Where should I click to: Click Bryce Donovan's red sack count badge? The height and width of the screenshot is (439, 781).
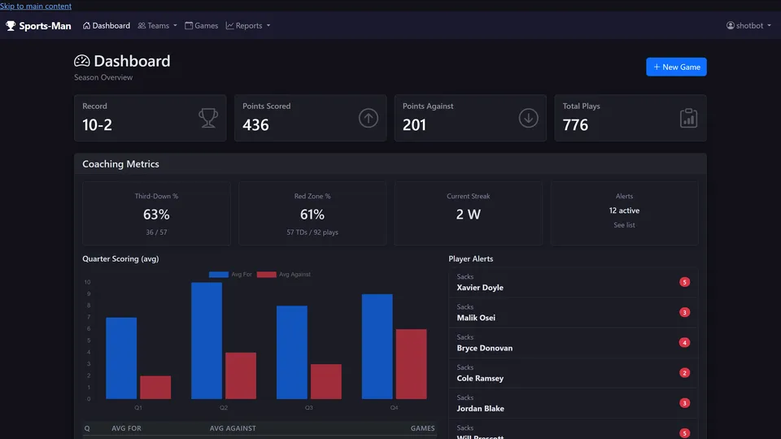[684, 342]
